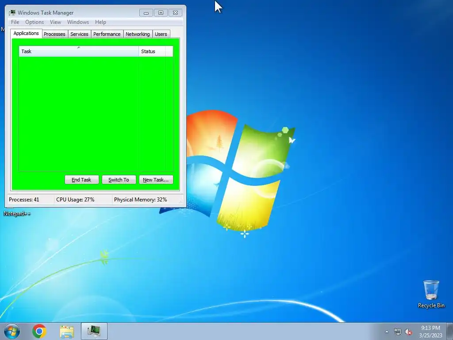Switch to the Processes tab
Screen dimensions: 453x340
(54, 34)
